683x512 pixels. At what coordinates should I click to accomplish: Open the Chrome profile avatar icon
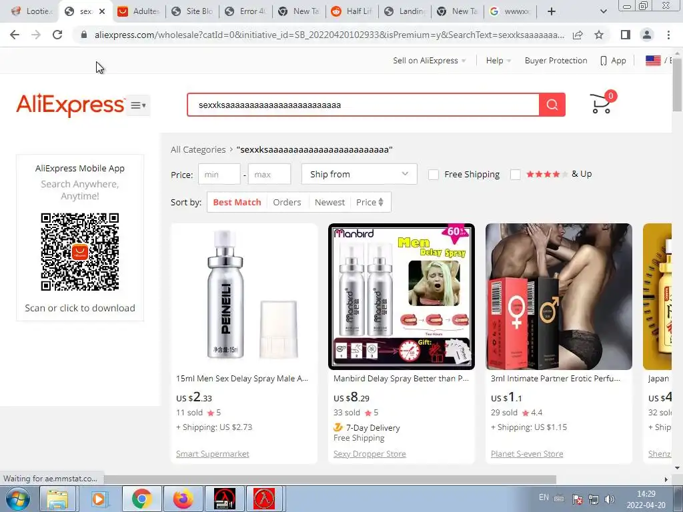(647, 35)
